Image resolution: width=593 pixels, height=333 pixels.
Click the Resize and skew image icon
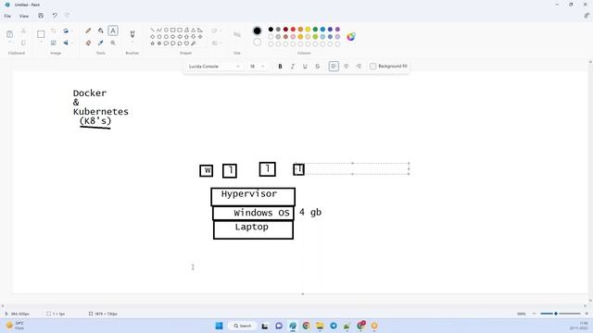click(x=54, y=43)
